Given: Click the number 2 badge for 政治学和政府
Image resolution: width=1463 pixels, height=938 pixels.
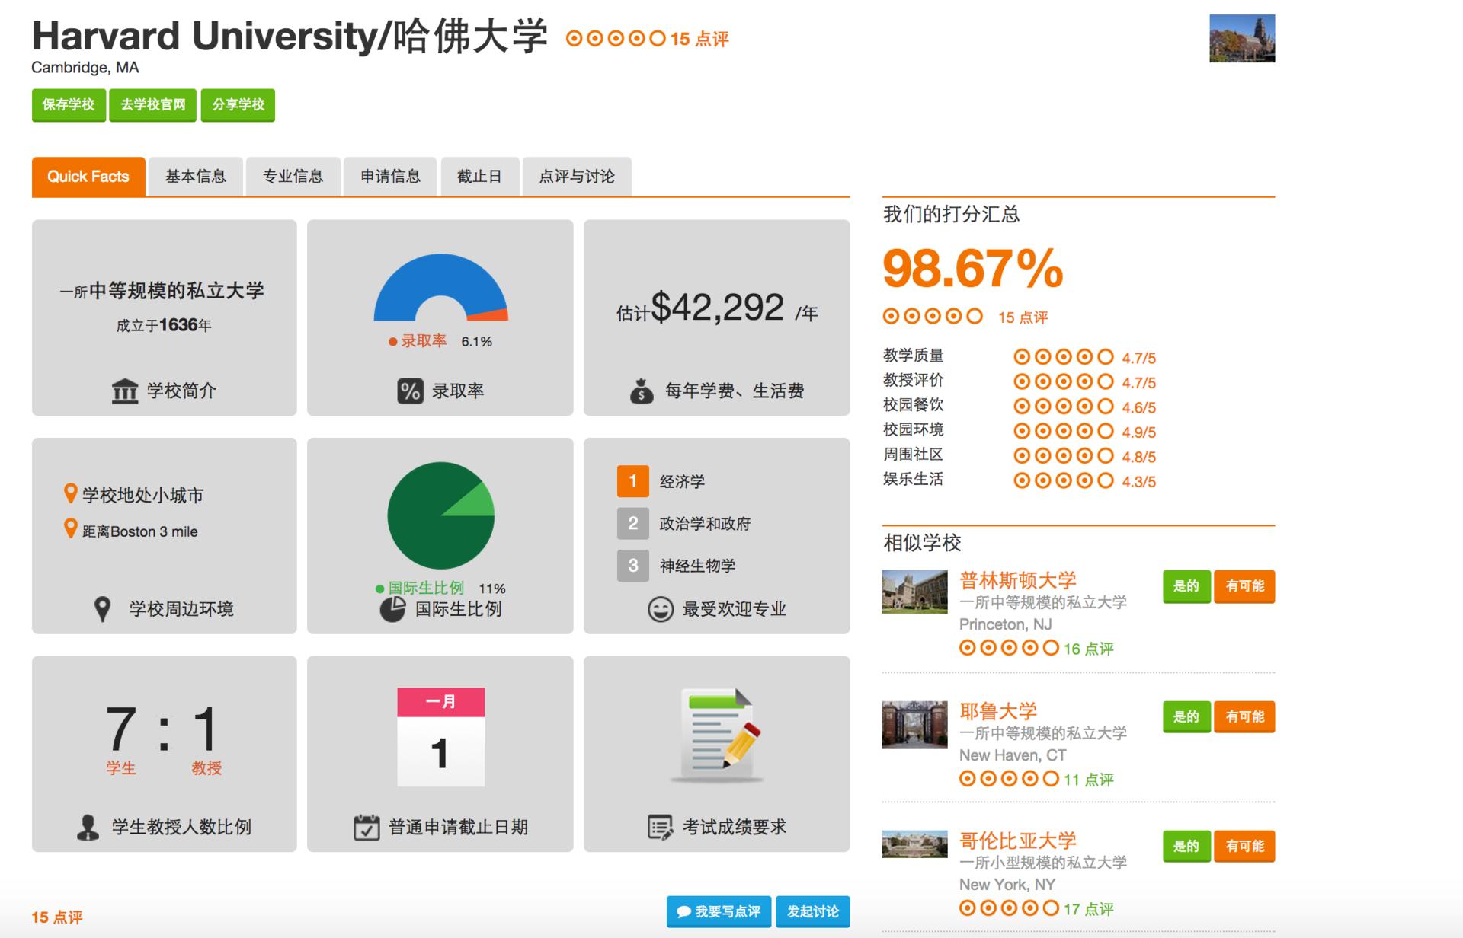Looking at the screenshot, I should 633,523.
